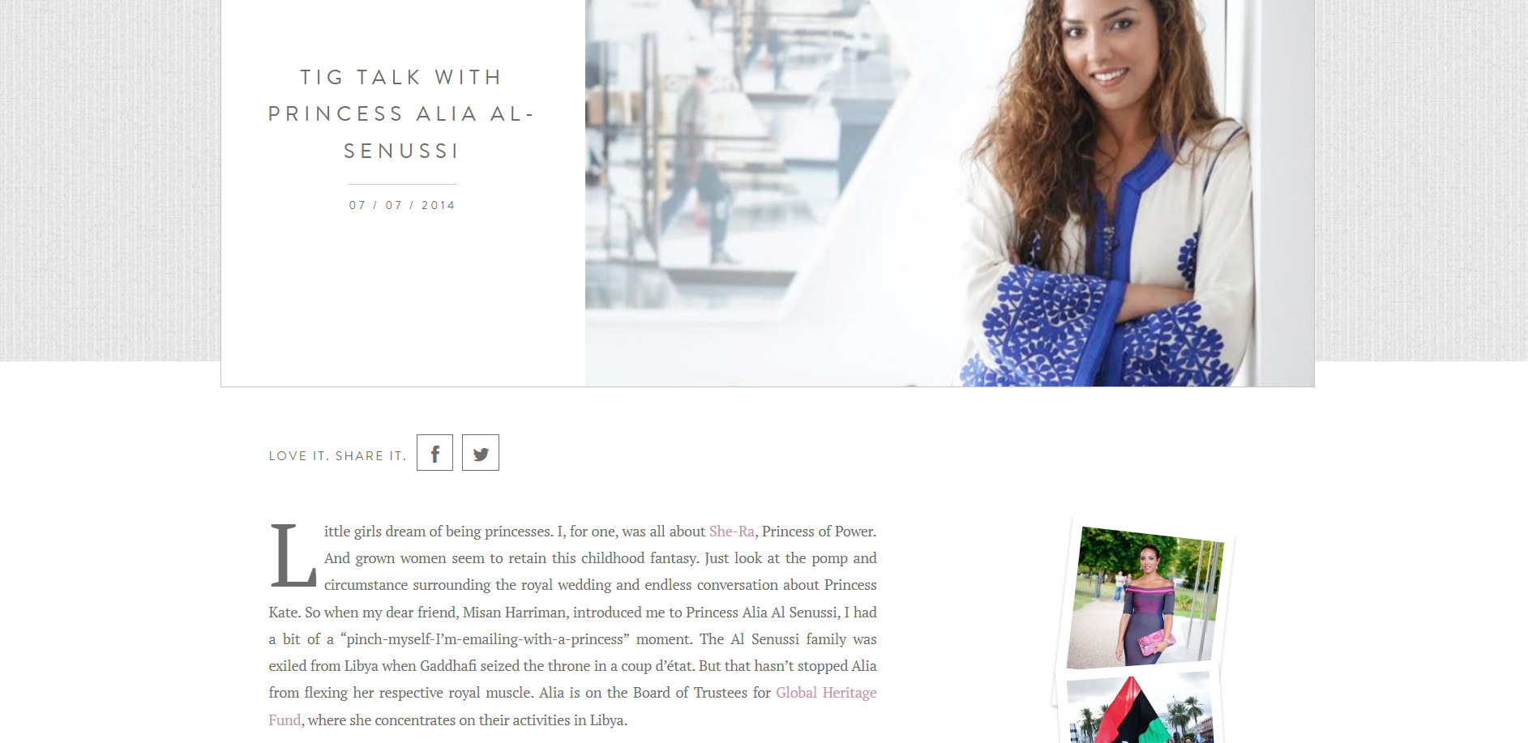Click the large drop cap letter L

pyautogui.click(x=293, y=555)
